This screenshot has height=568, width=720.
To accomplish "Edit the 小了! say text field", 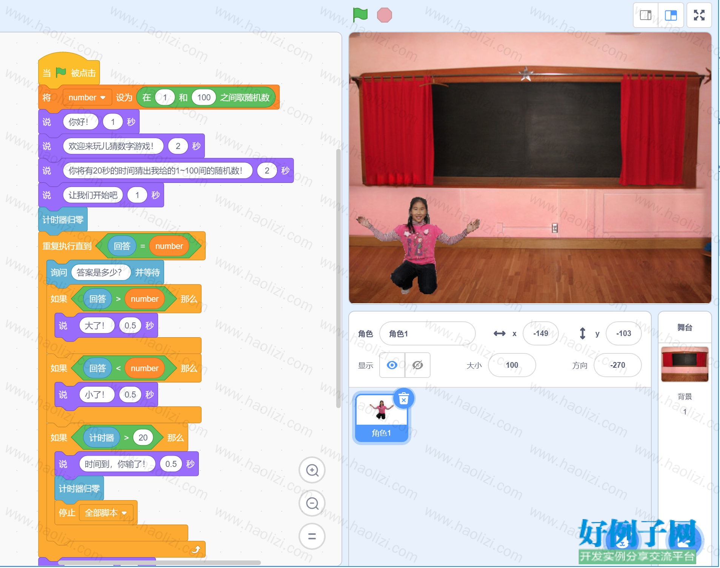I will [97, 395].
